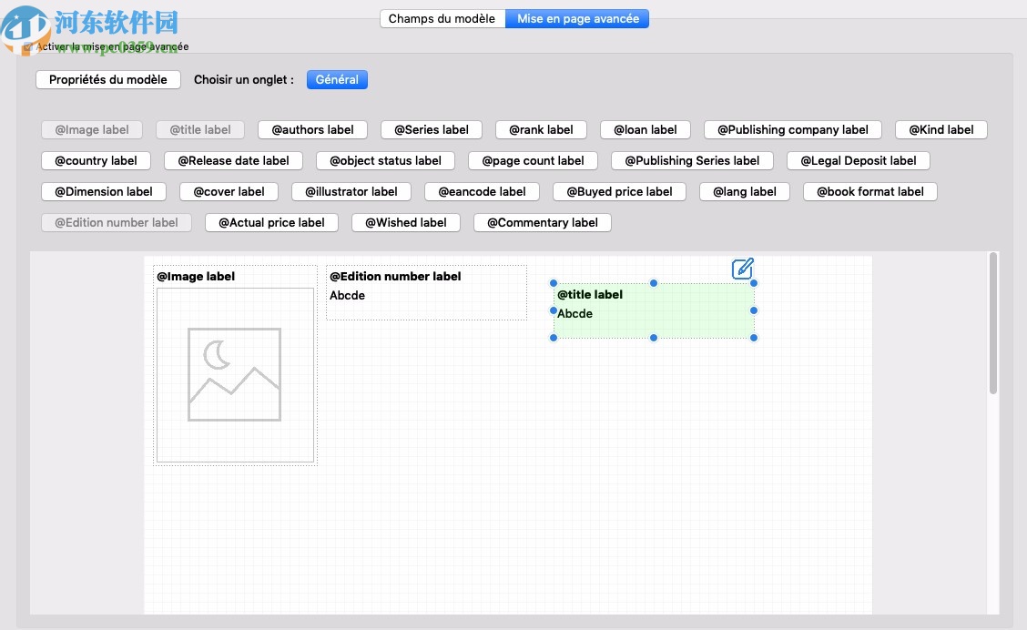Insert the @loan label field
The width and height of the screenshot is (1027, 630).
[646, 129]
